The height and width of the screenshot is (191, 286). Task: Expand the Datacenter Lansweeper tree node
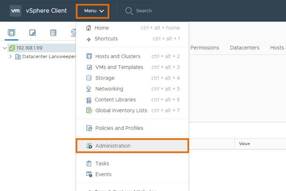click(x=10, y=56)
